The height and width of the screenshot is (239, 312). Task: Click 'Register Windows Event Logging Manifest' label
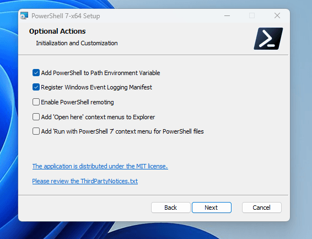tap(96, 87)
